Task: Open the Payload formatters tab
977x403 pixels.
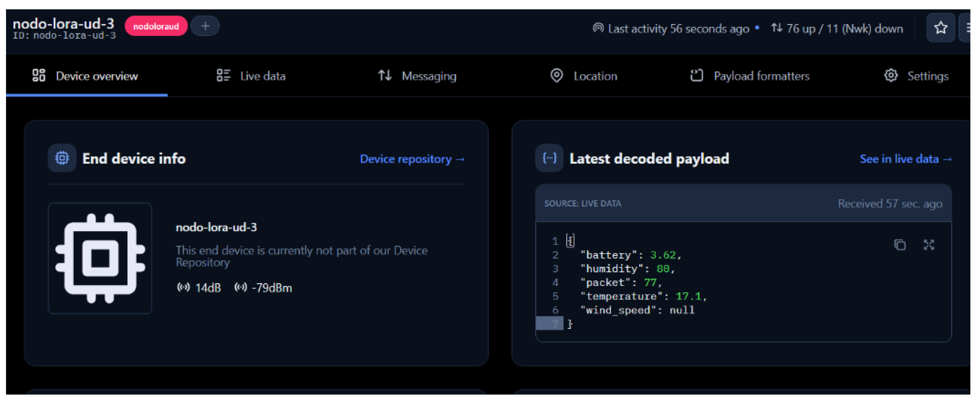Action: (x=750, y=76)
